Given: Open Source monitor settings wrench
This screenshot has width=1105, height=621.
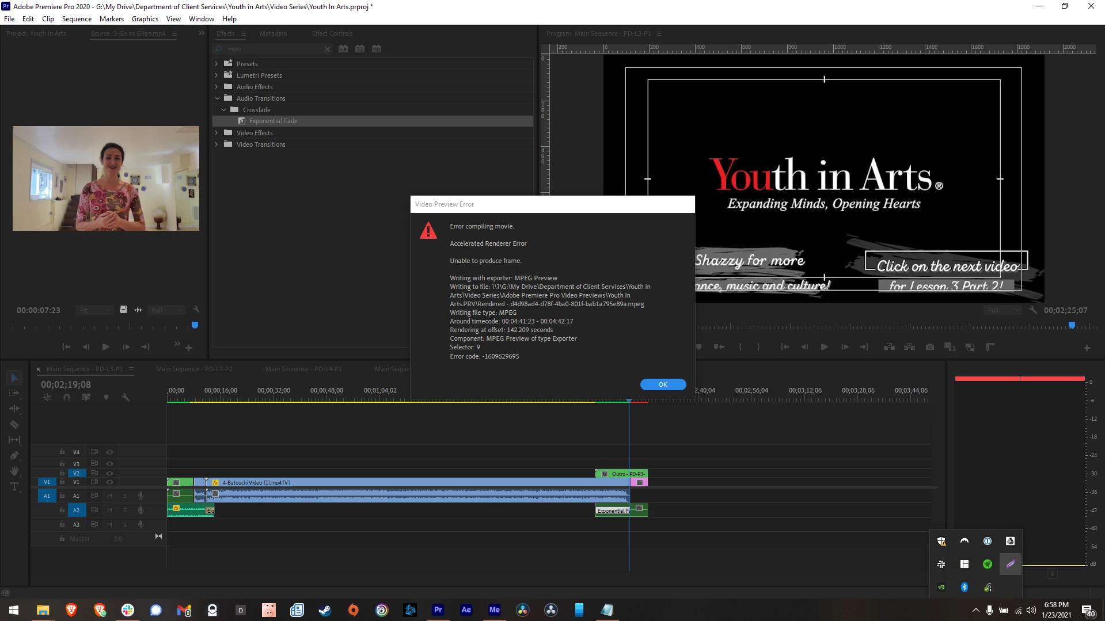Looking at the screenshot, I should (x=196, y=310).
